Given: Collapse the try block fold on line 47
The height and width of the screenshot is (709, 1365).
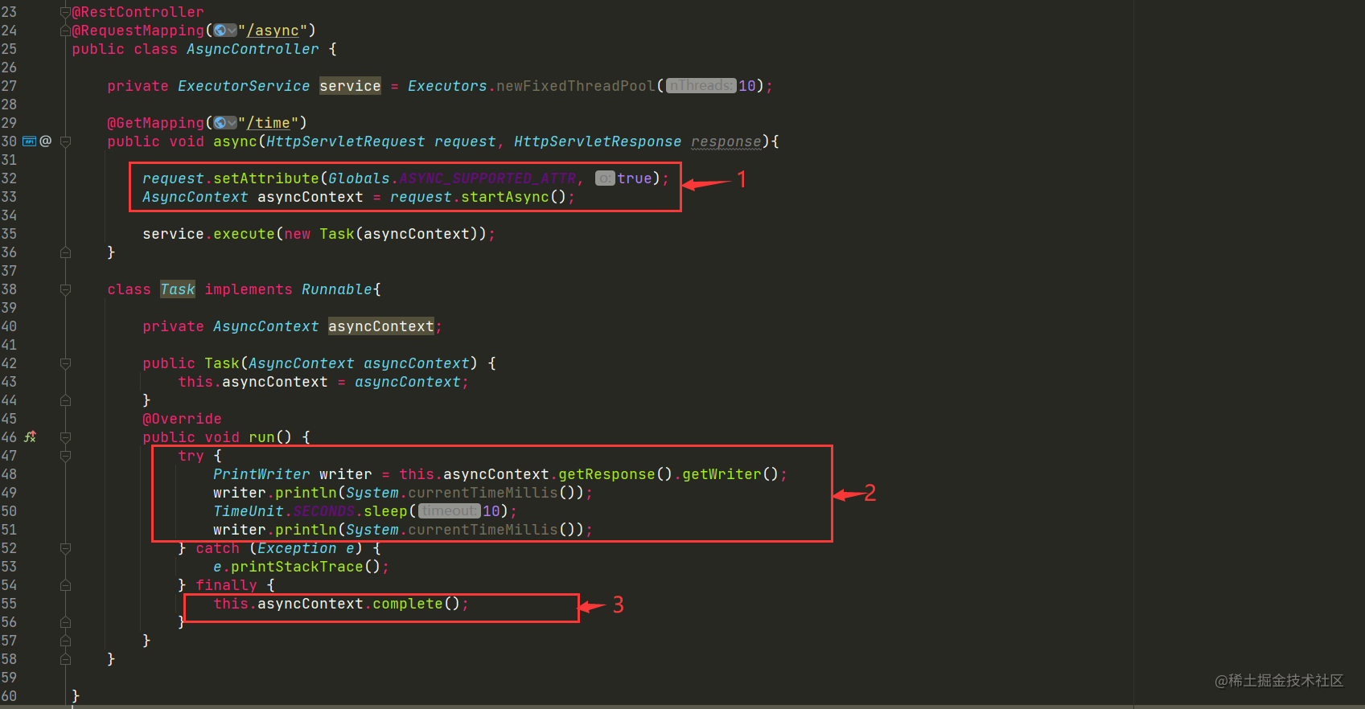Looking at the screenshot, I should tap(66, 456).
